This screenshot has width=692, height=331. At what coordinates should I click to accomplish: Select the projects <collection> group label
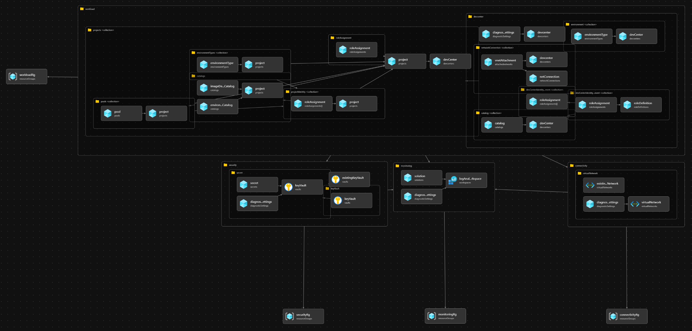104,30
